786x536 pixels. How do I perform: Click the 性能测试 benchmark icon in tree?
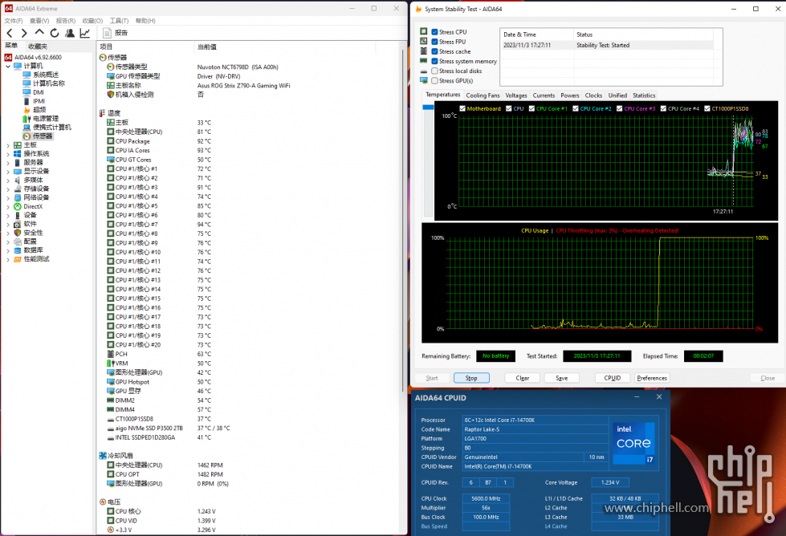(x=18, y=259)
